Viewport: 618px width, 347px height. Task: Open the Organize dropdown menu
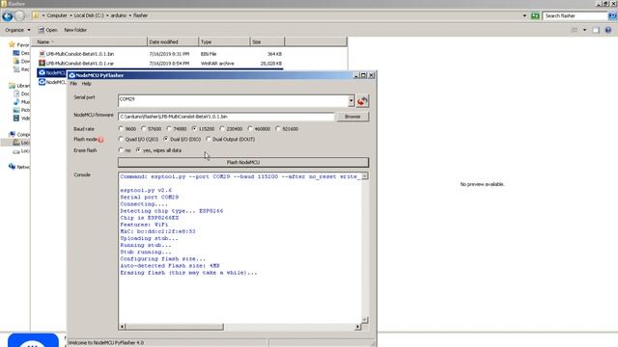tap(17, 30)
